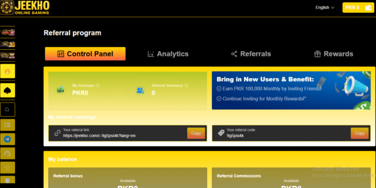
Task: Switch to the Rewards tab
Action: [333, 54]
